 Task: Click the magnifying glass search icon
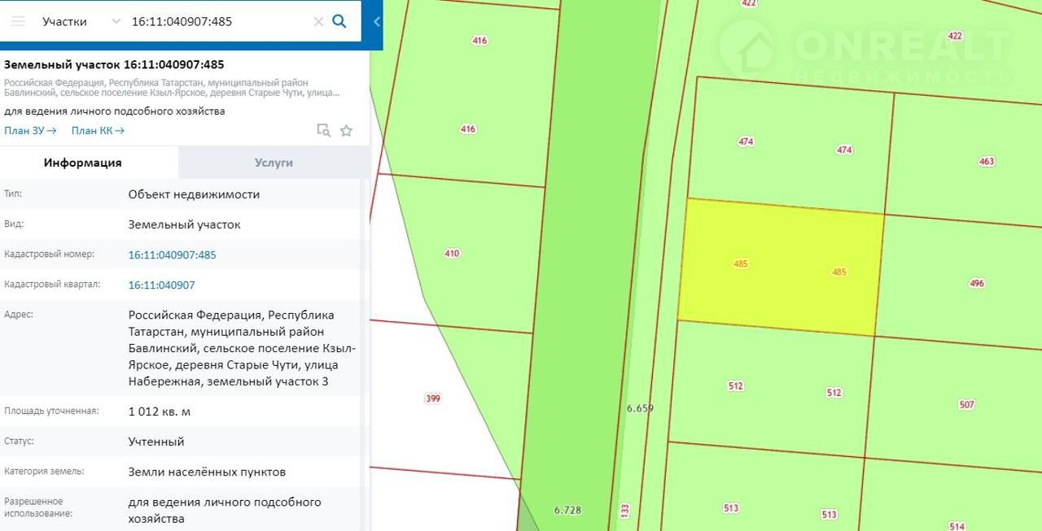(340, 21)
